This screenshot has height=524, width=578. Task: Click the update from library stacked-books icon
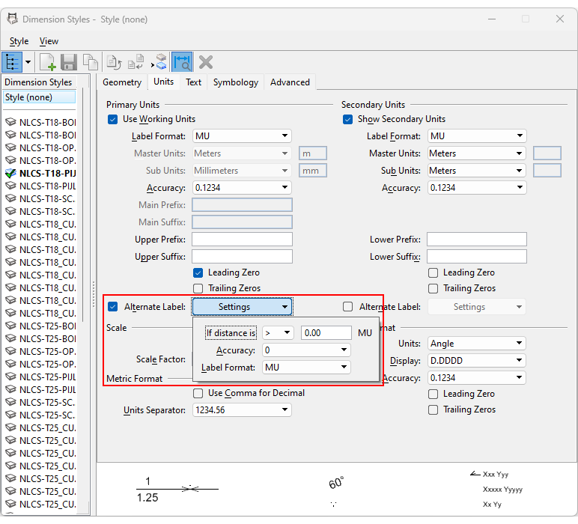click(160, 62)
